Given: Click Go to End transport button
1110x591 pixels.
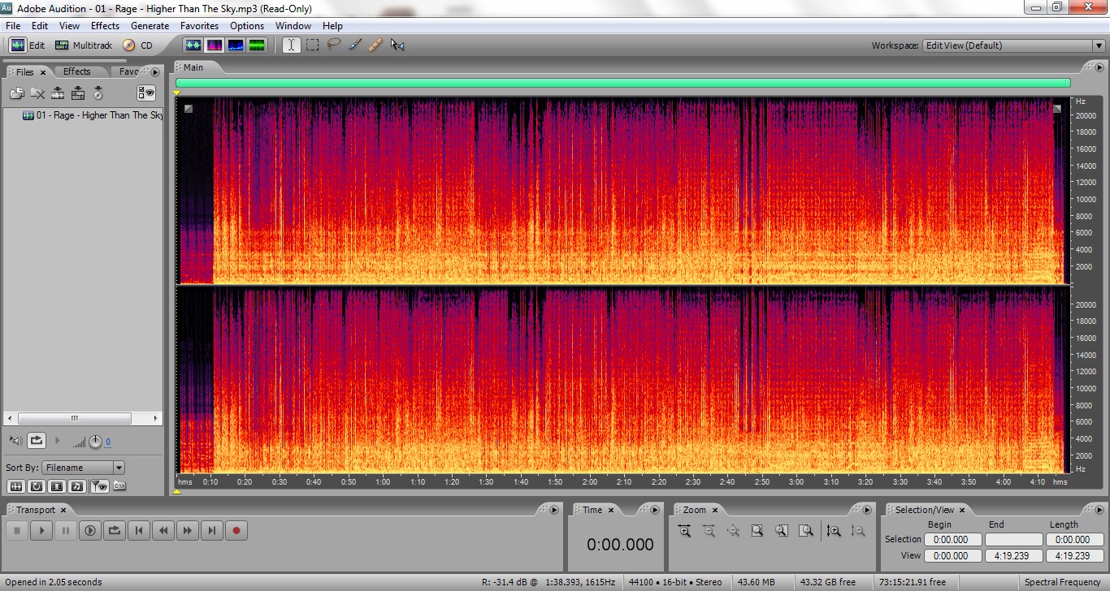Looking at the screenshot, I should 212,531.
